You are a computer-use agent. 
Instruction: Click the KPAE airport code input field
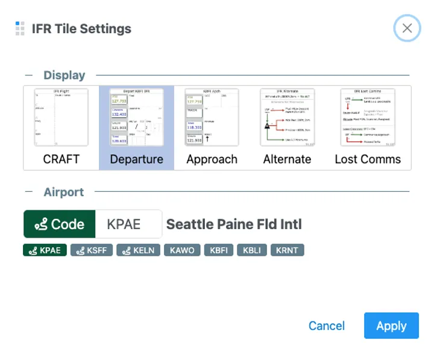(x=129, y=224)
